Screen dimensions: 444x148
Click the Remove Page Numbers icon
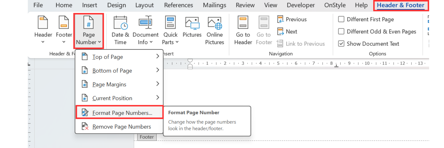85,126
